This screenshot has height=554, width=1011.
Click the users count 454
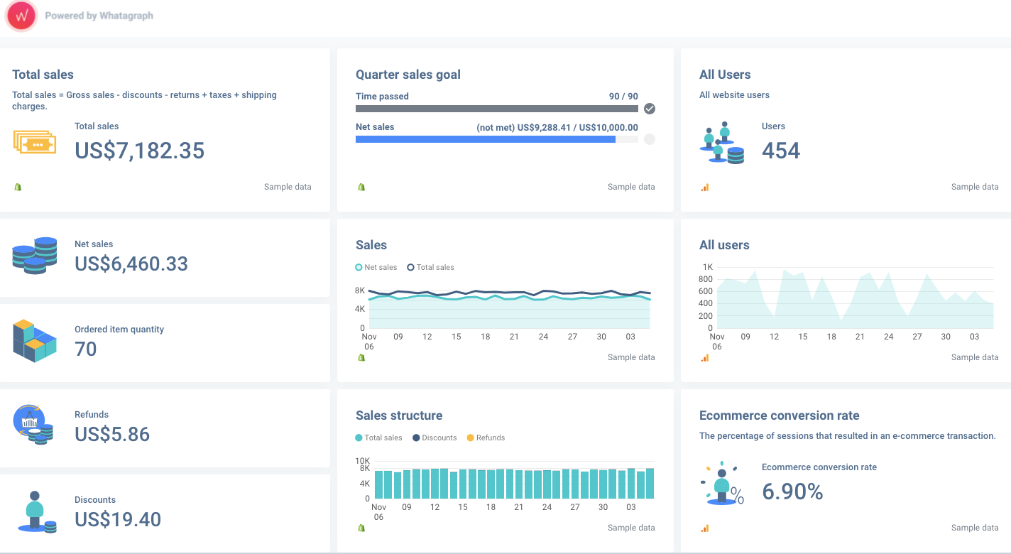click(x=781, y=151)
